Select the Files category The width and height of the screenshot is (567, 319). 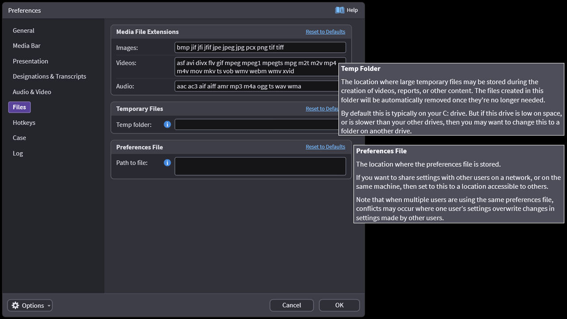19,107
